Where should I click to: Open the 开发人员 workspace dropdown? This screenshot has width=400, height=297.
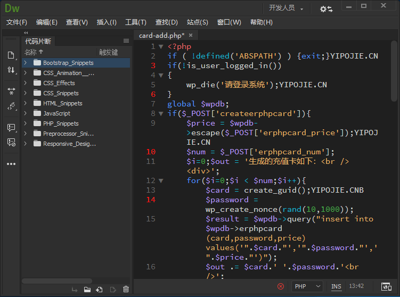coord(286,8)
